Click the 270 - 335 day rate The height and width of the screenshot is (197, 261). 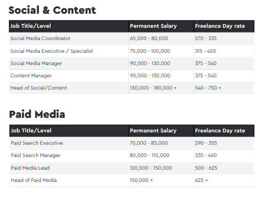point(206,38)
